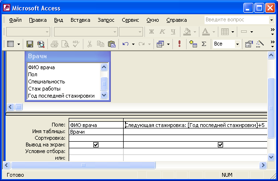Screen dimensions: 278x181
Task: Click the Copy icon
Action: 100,44
